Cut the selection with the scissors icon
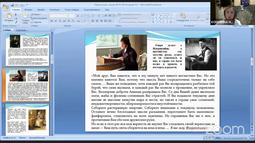The width and height of the screenshot is (255, 143). pyautogui.click(x=16, y=15)
